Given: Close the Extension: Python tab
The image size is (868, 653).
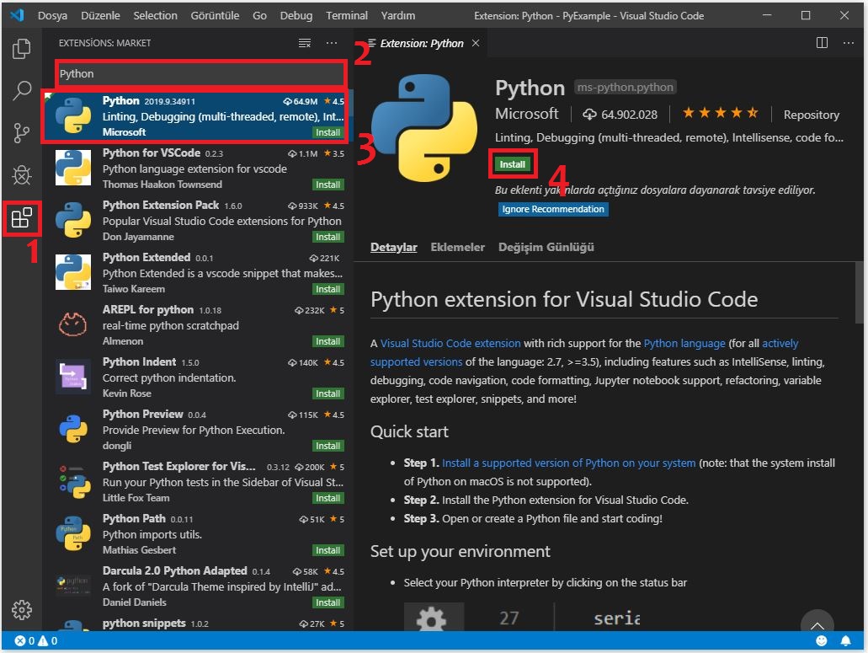Looking at the screenshot, I should [476, 43].
